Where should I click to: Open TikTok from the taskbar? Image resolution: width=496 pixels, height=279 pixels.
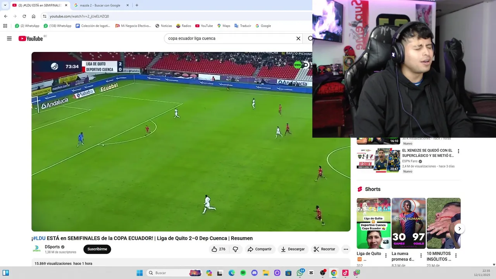pyautogui.click(x=345, y=273)
